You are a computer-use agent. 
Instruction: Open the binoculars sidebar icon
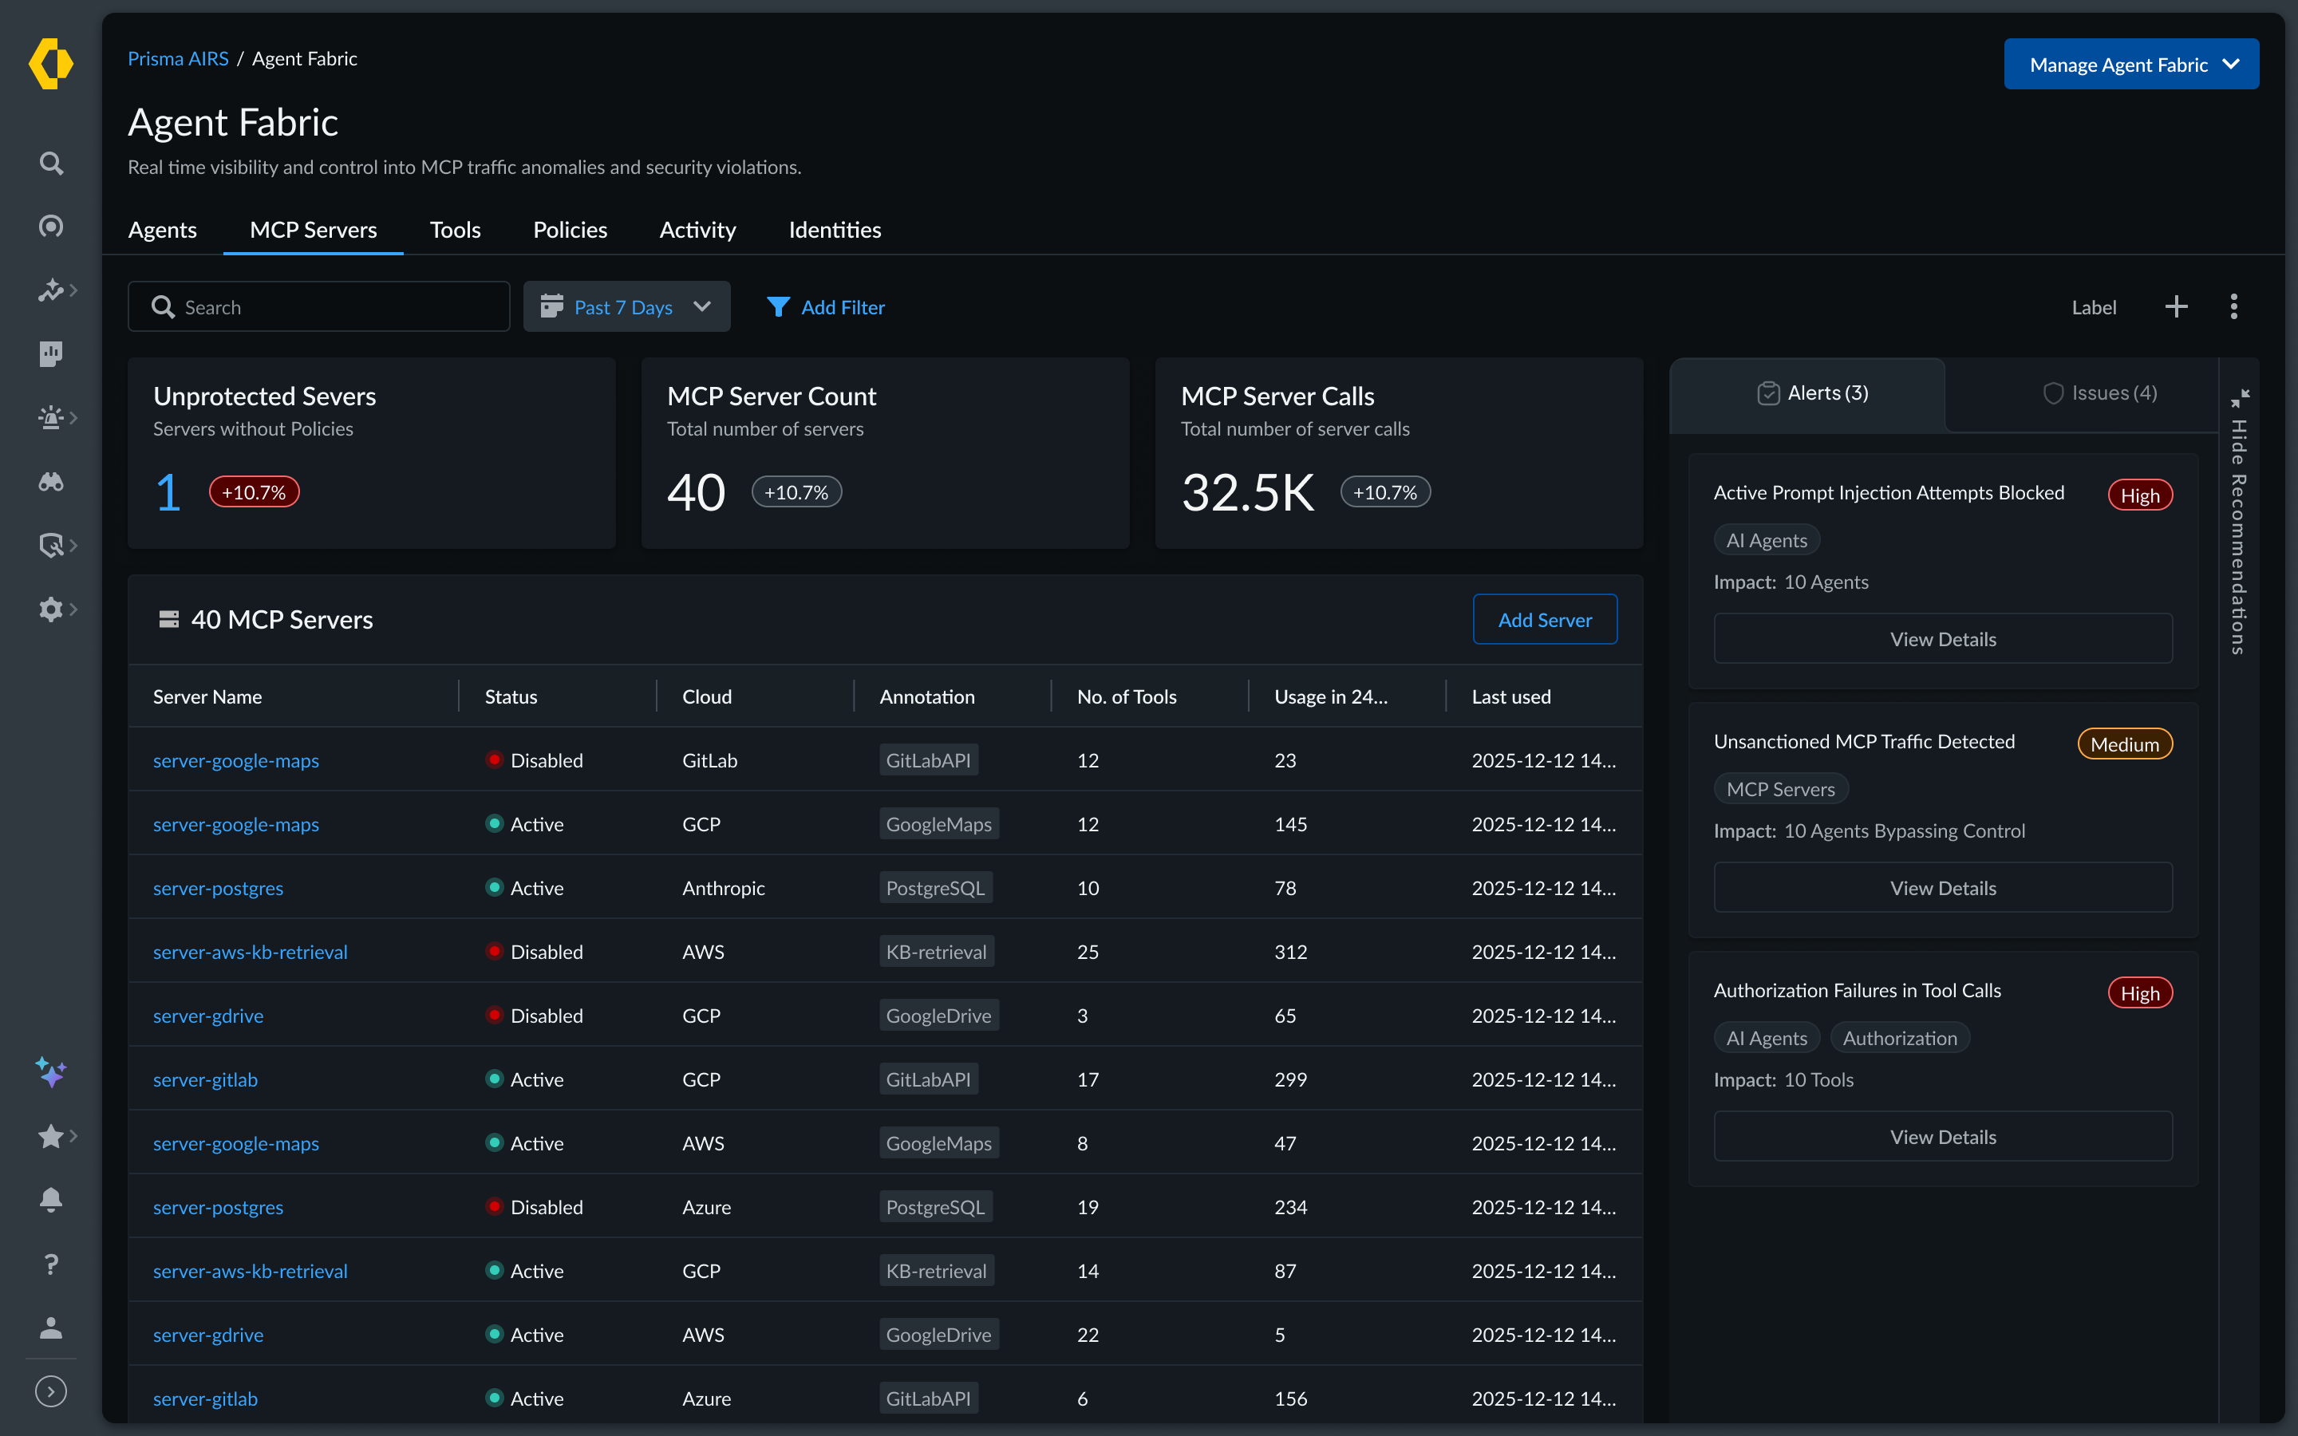pos(51,482)
